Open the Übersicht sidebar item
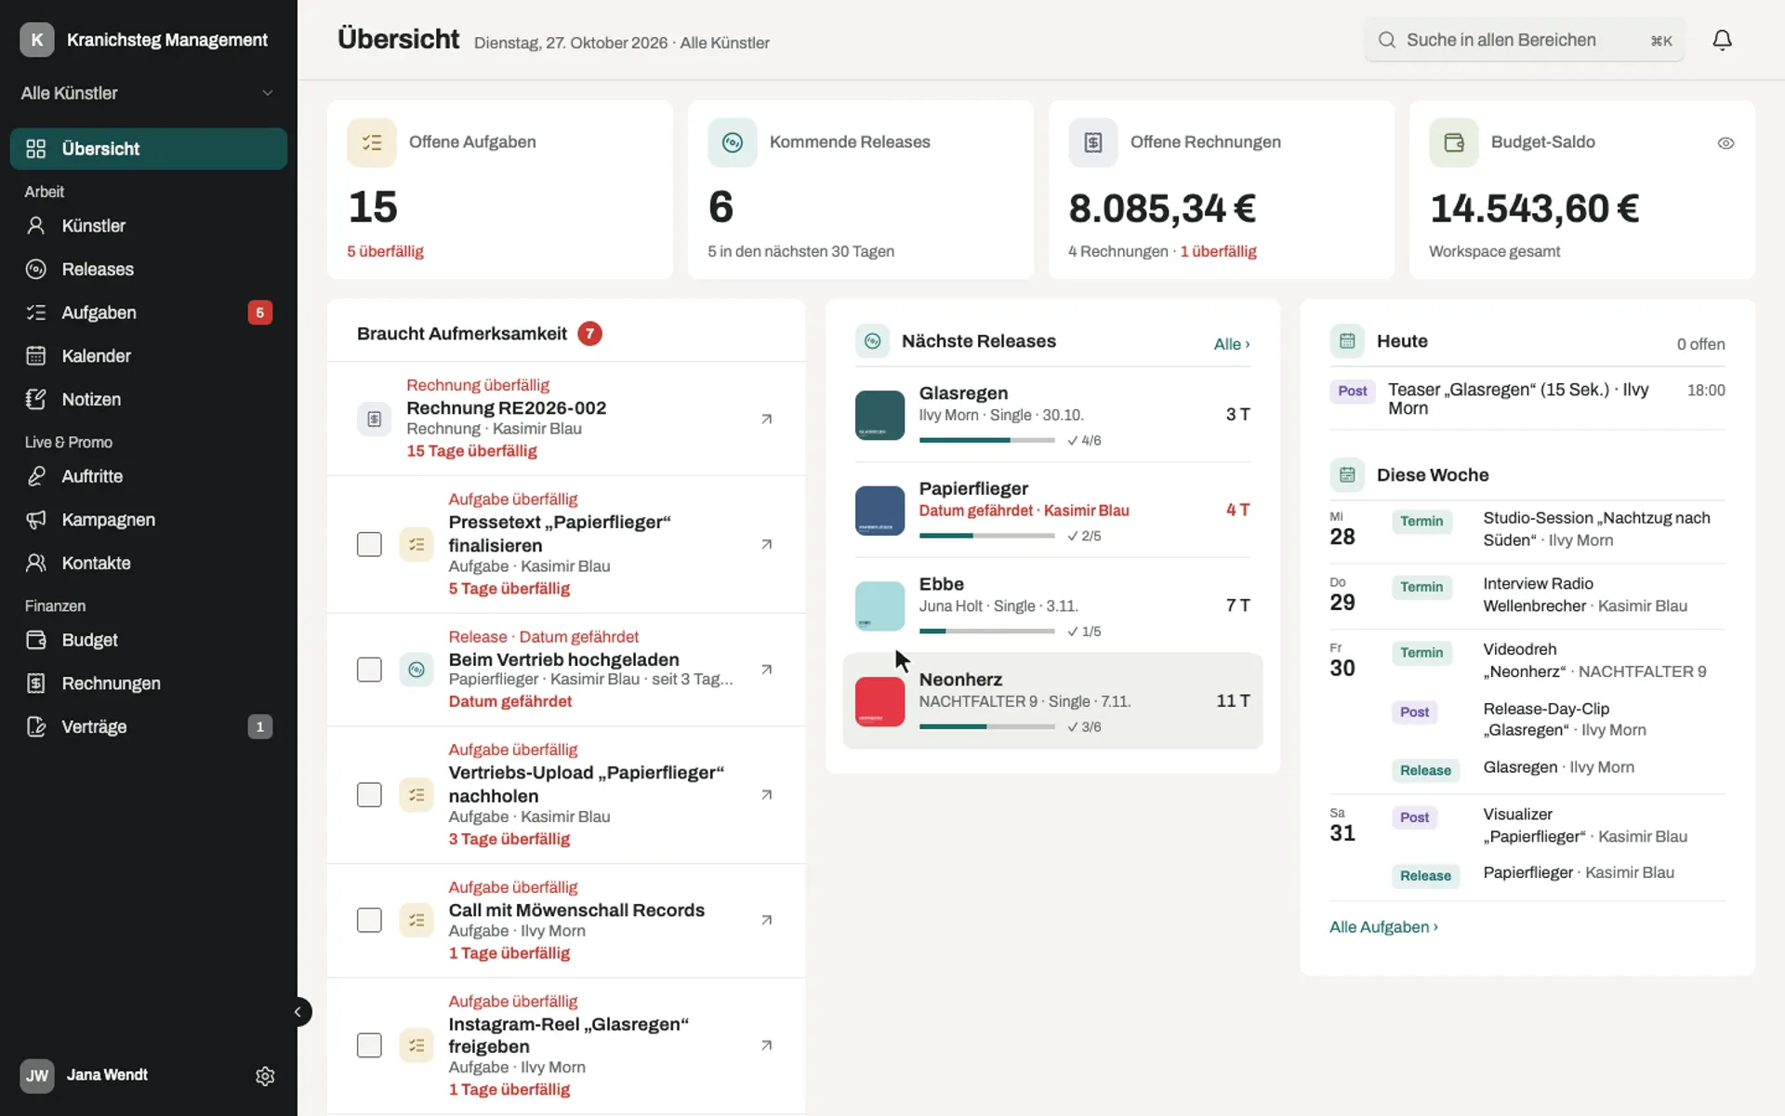 [149, 149]
